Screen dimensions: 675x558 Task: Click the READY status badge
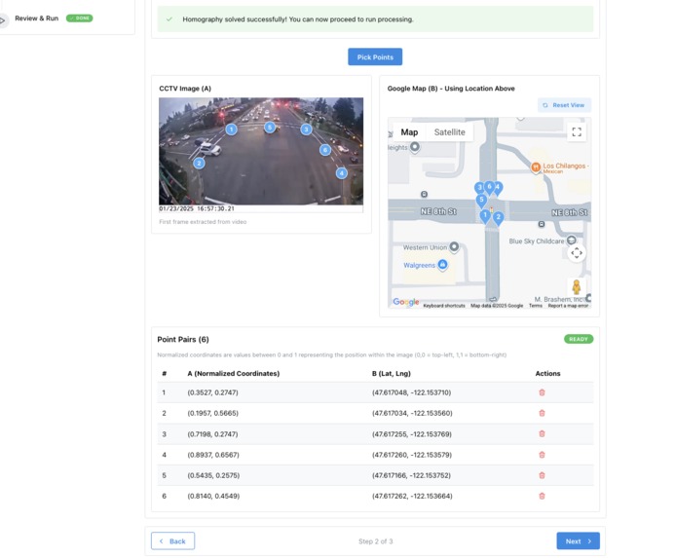(x=579, y=339)
